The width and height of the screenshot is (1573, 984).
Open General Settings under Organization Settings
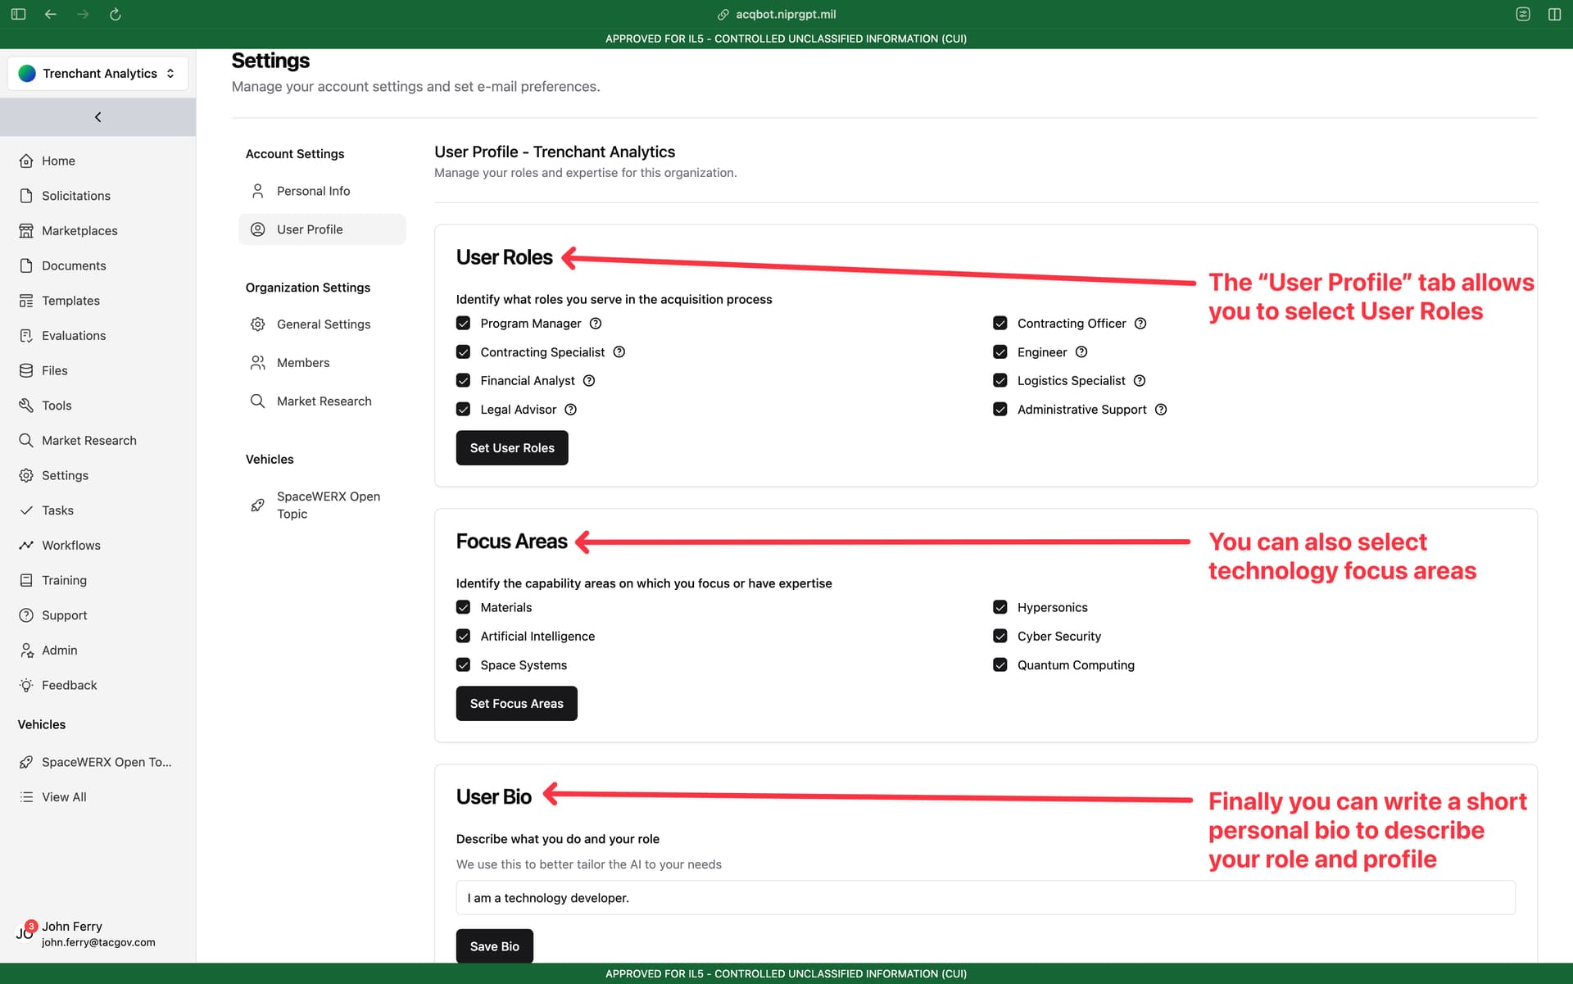322,324
